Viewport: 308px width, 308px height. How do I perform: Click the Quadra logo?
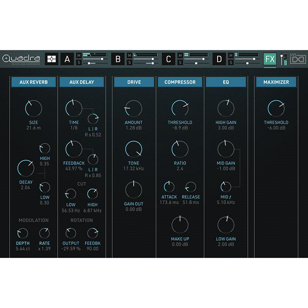coord(21,59)
